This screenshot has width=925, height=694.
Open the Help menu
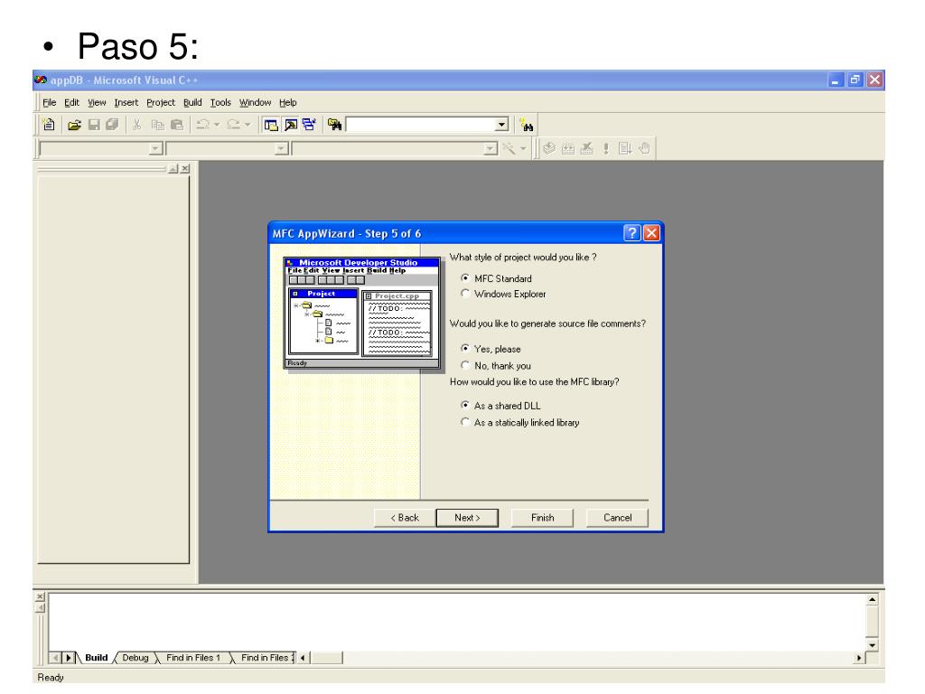coord(288,102)
